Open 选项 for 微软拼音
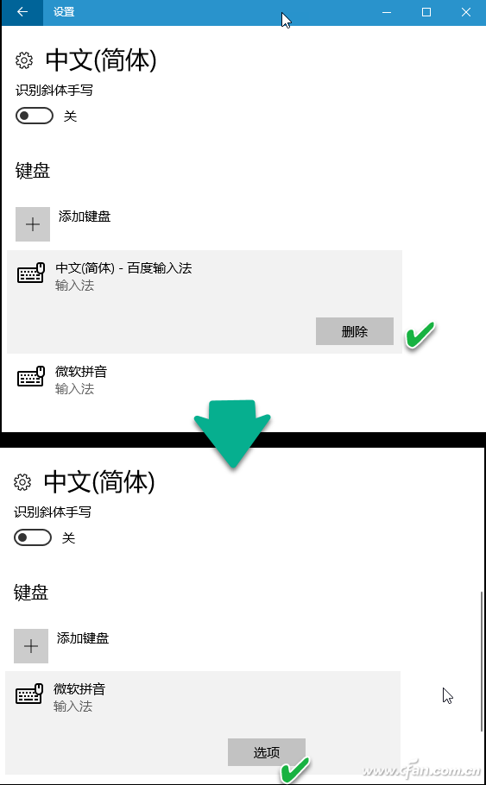This screenshot has height=785, width=486. coord(267,752)
